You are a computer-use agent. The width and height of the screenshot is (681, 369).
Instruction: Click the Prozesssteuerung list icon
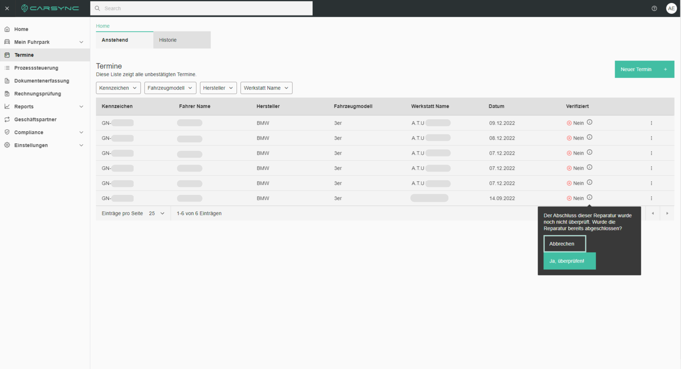point(7,68)
